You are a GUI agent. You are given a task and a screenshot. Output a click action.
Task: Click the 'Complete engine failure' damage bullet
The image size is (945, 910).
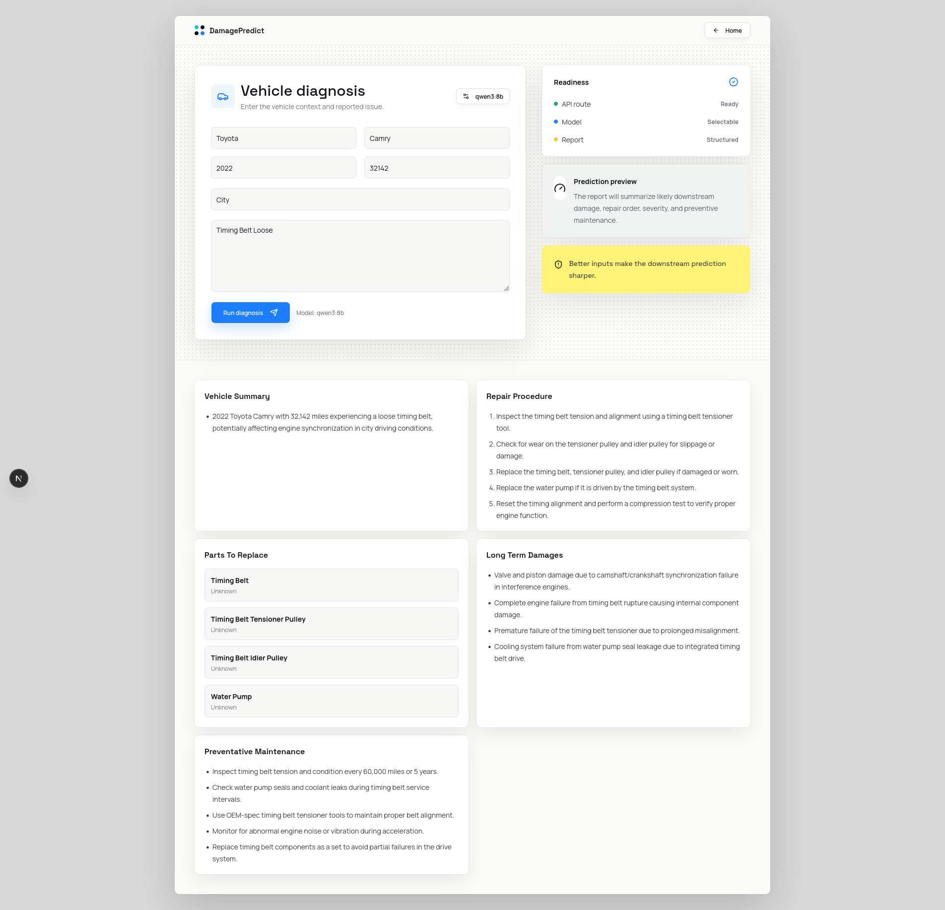(x=616, y=609)
